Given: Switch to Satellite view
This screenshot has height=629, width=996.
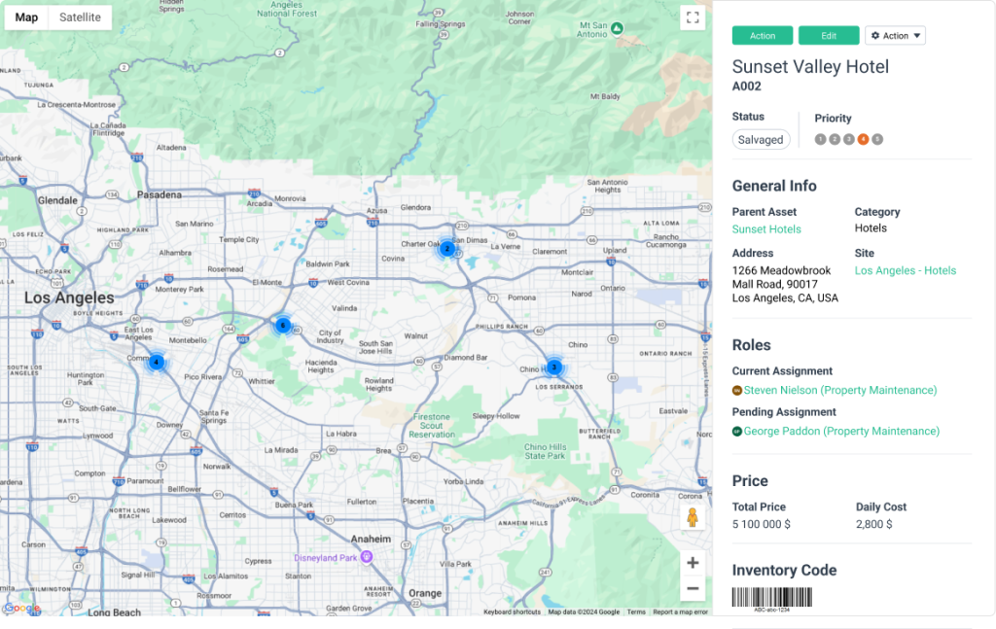Looking at the screenshot, I should click(x=79, y=17).
